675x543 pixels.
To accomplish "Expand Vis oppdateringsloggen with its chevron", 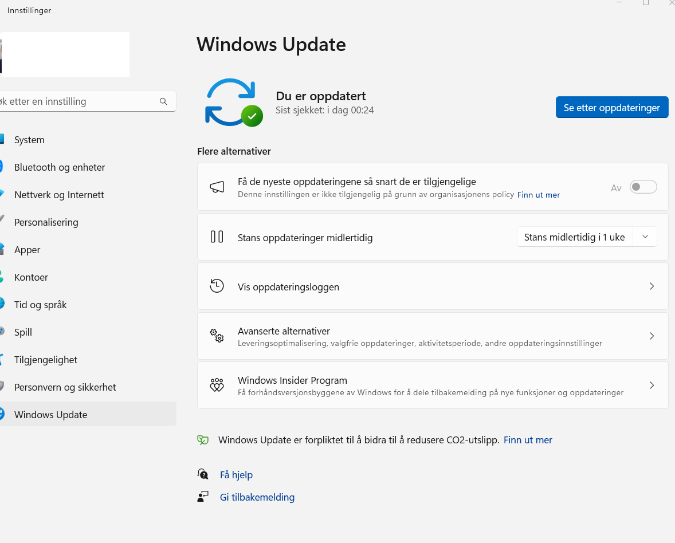I will click(x=652, y=286).
